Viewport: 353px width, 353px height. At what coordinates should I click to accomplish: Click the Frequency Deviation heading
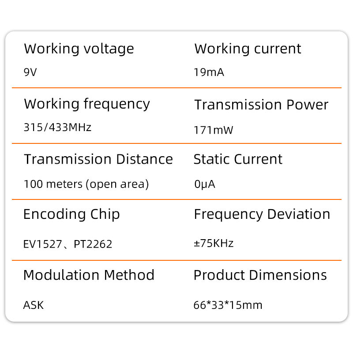tap(262, 214)
